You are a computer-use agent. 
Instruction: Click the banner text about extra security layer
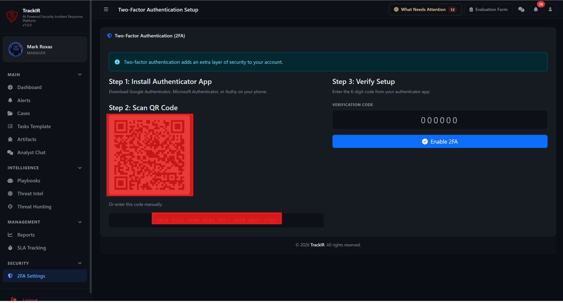pyautogui.click(x=203, y=62)
